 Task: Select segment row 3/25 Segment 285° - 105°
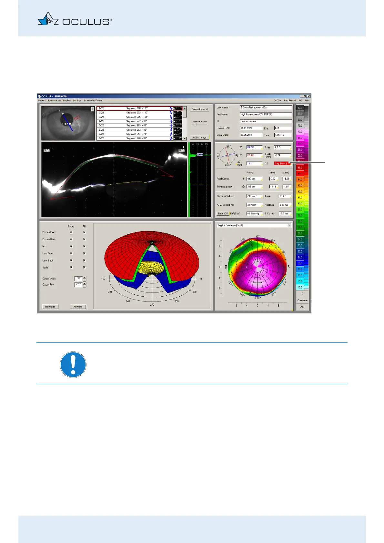(139, 117)
